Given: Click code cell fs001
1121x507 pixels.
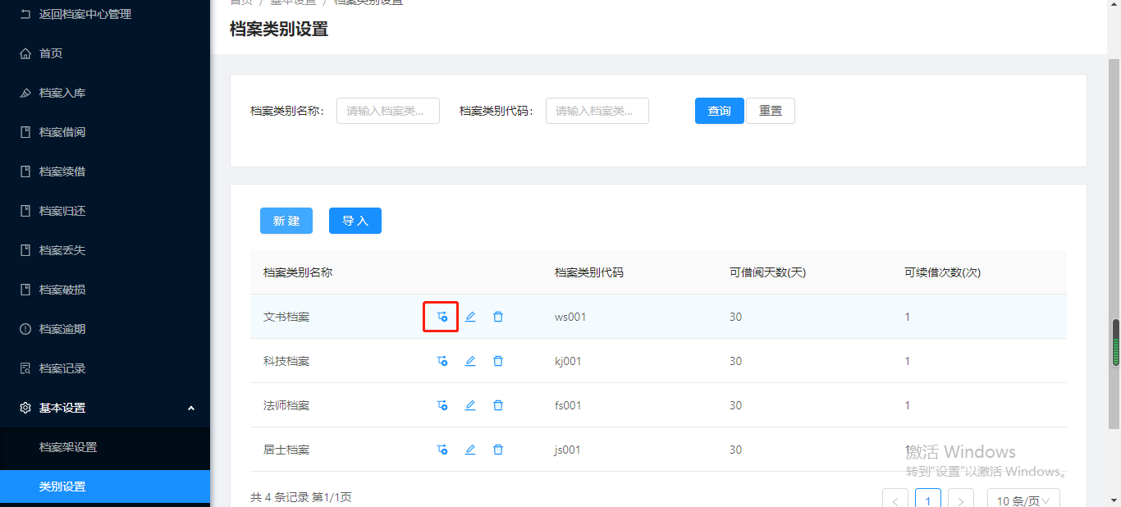Looking at the screenshot, I should (568, 405).
